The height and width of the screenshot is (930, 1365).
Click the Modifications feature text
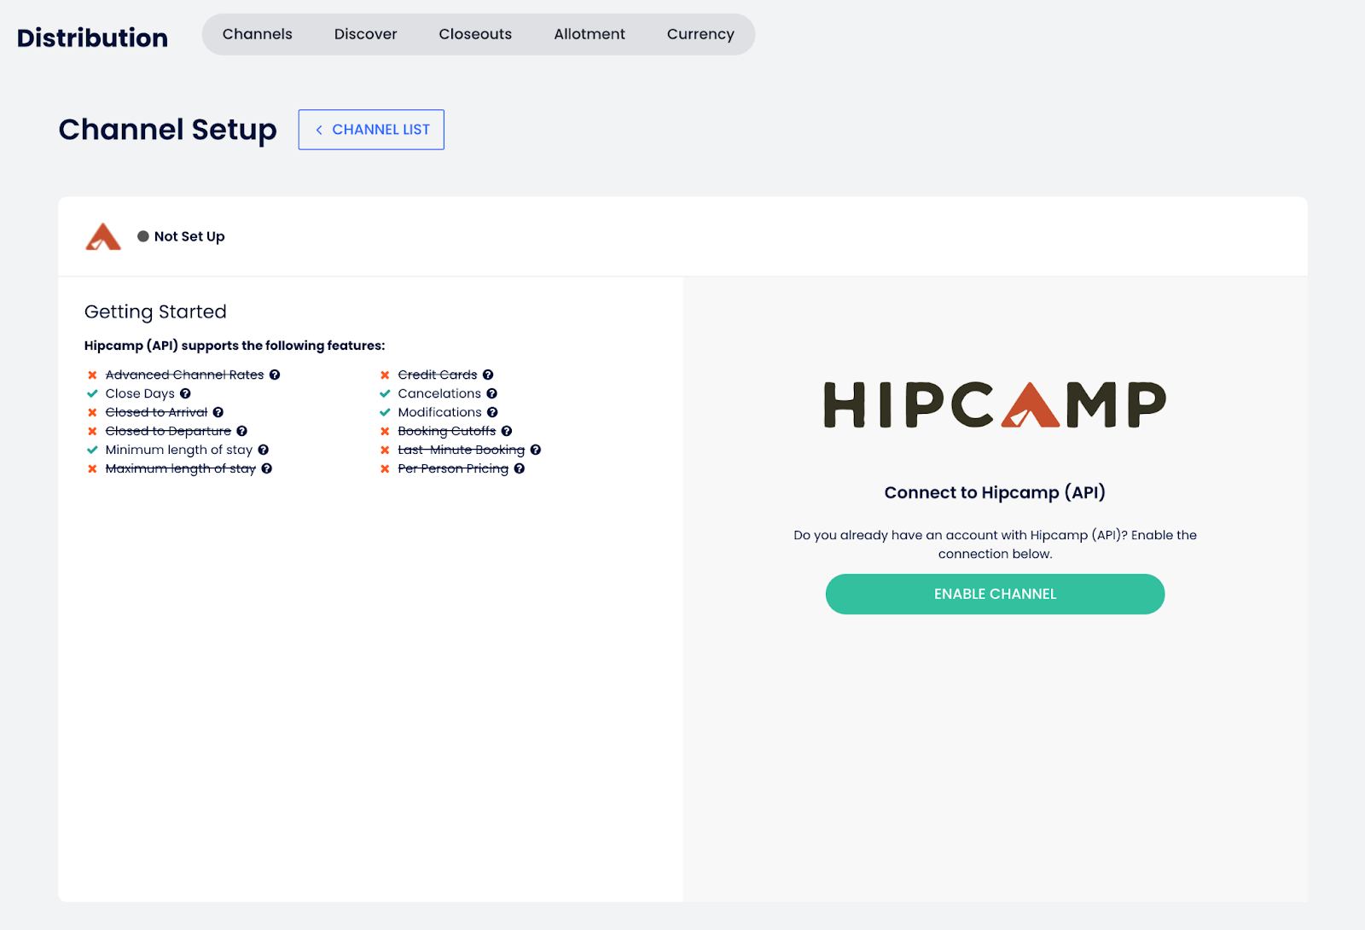point(440,412)
